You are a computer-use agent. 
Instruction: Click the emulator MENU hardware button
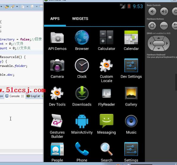(164, 26)
